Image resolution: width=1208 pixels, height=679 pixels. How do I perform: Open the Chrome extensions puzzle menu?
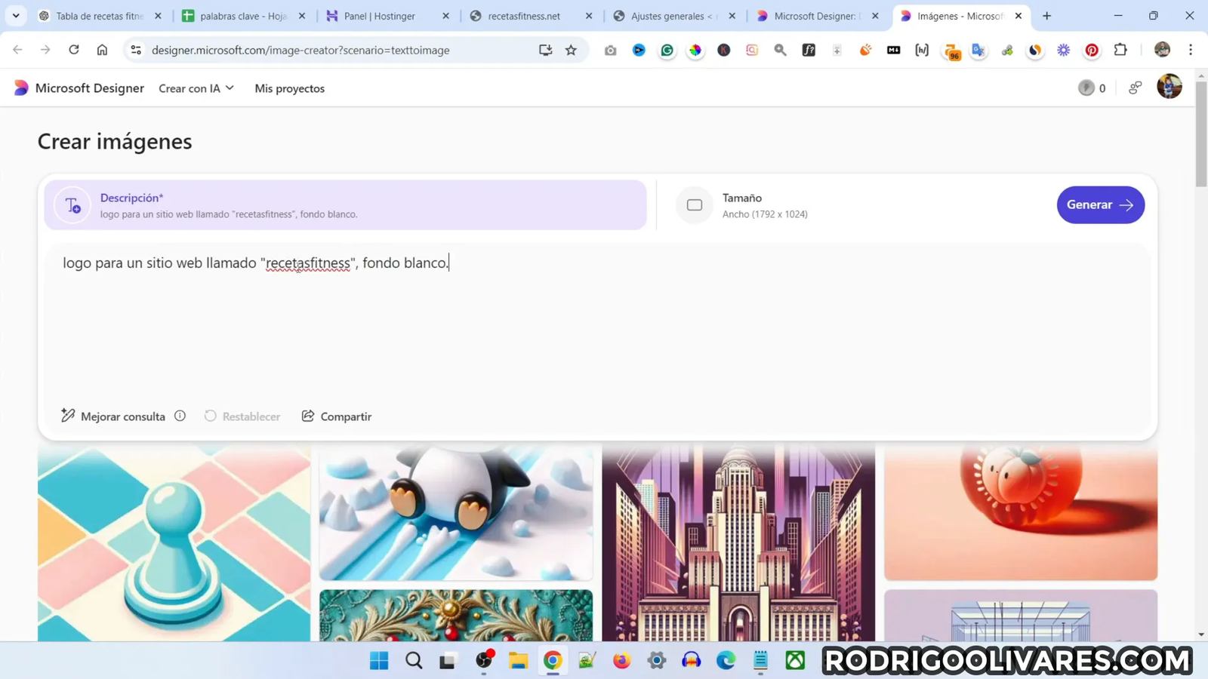click(1120, 50)
